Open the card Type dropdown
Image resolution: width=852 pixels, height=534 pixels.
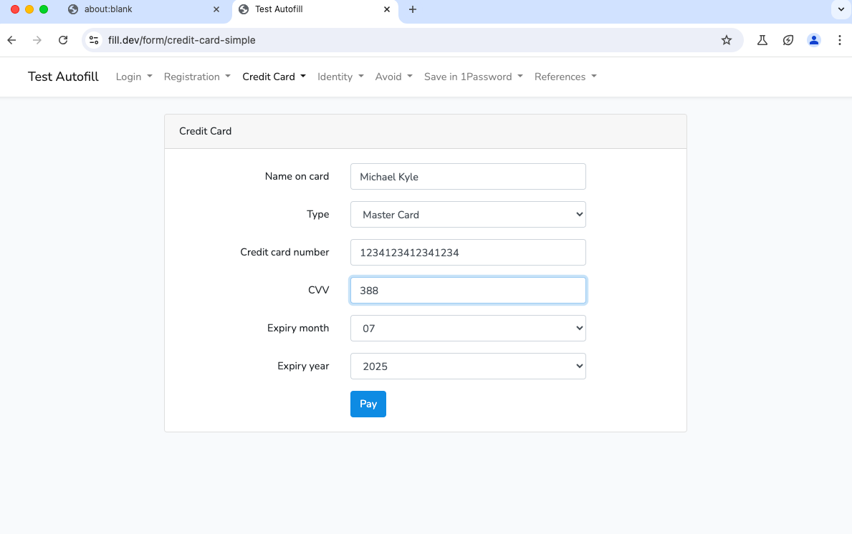click(468, 214)
